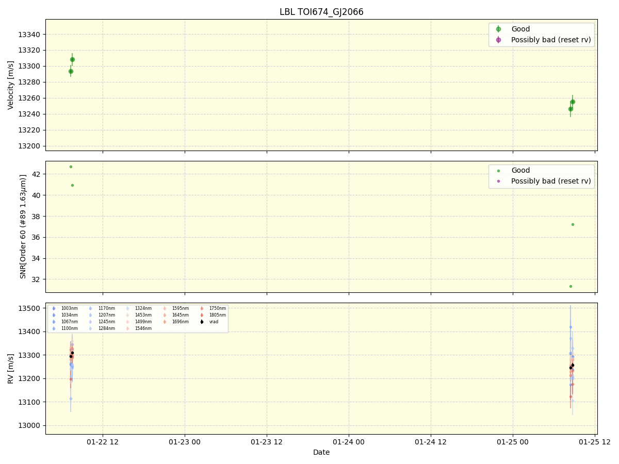This screenshot has height=464, width=619.
Task: Click the SNR data point near 42.7
Action: [x=71, y=167]
